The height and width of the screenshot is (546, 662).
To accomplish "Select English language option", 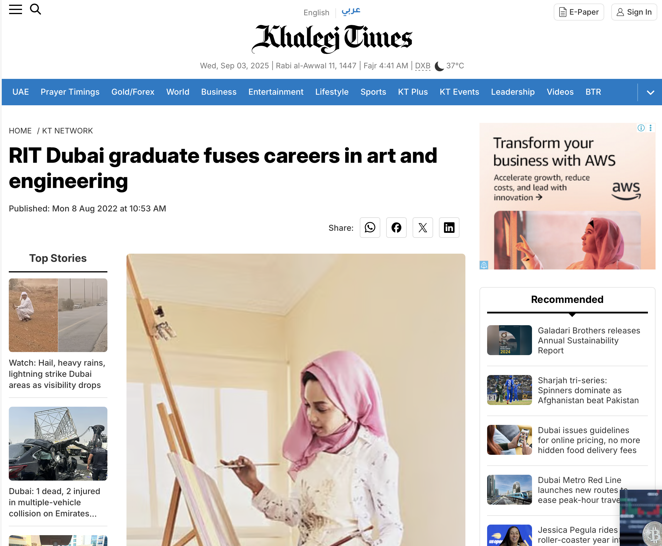I will [316, 13].
